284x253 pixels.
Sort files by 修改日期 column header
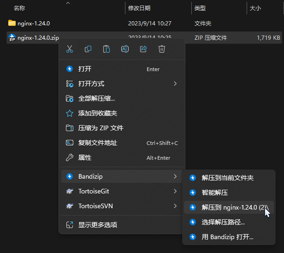139,8
